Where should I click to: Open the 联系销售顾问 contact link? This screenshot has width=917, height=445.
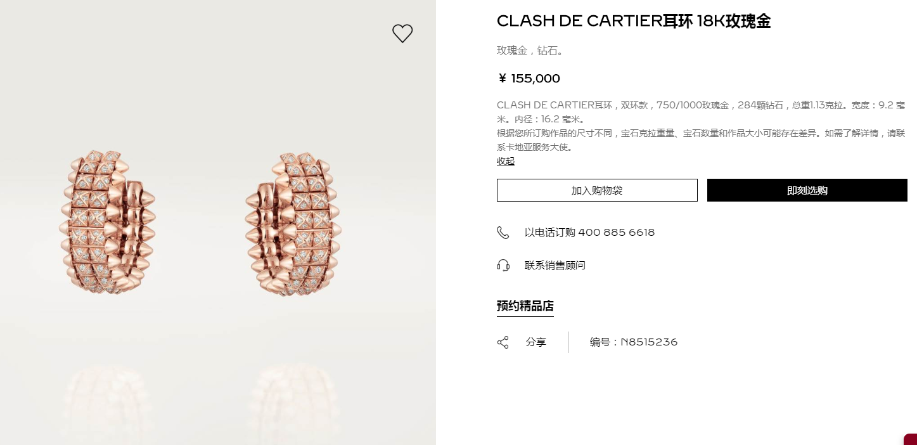(555, 266)
